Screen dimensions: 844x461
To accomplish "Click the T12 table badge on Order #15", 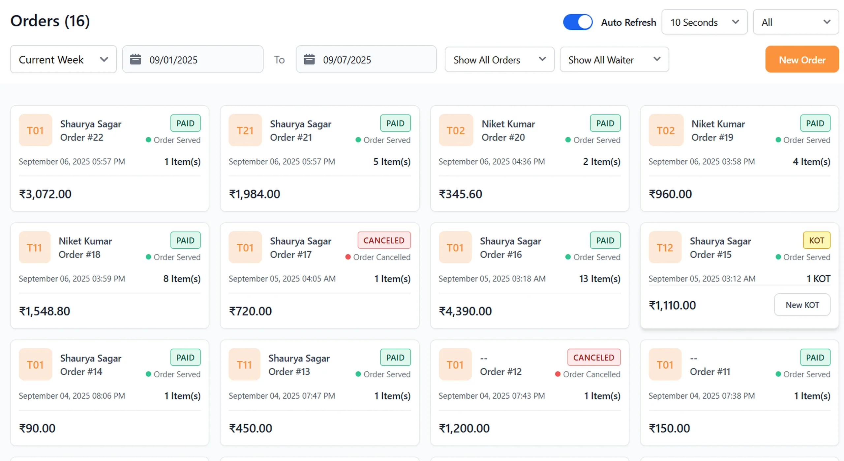I will pos(665,247).
